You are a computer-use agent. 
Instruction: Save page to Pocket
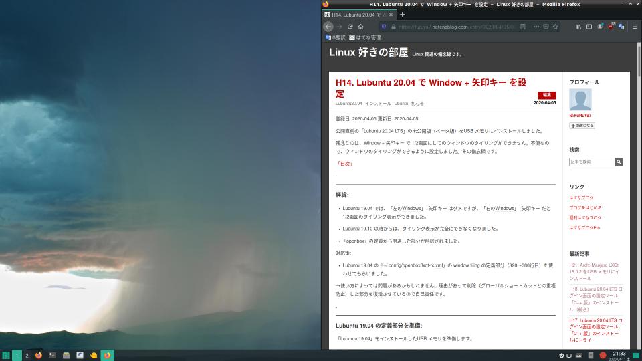point(546,27)
